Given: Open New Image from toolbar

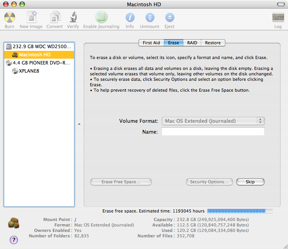Looking at the screenshot, I should [32, 17].
